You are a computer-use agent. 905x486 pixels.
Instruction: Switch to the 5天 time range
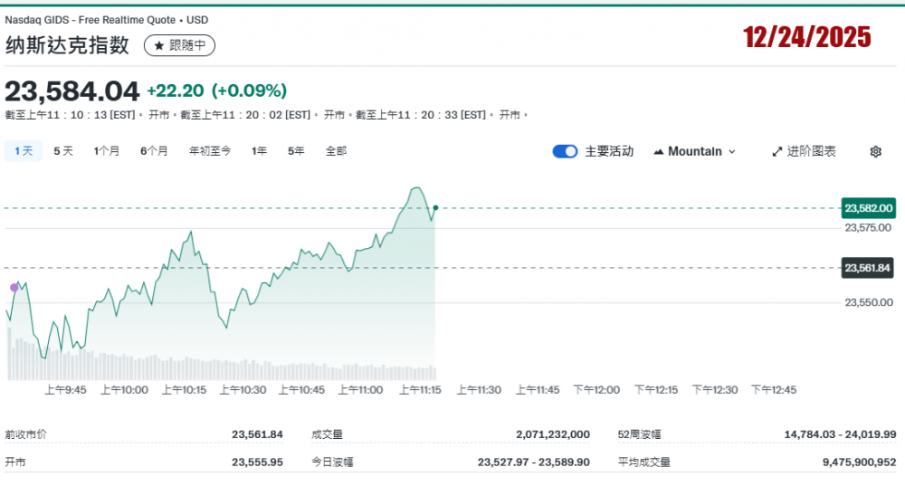point(63,151)
